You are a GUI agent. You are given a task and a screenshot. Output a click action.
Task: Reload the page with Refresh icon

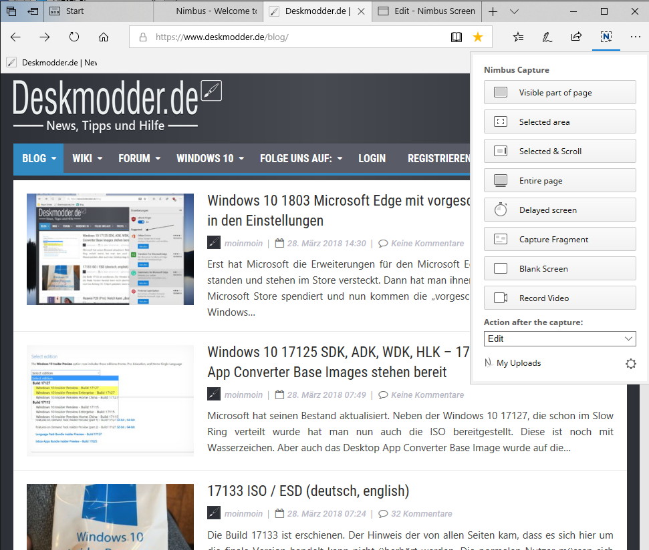click(74, 37)
